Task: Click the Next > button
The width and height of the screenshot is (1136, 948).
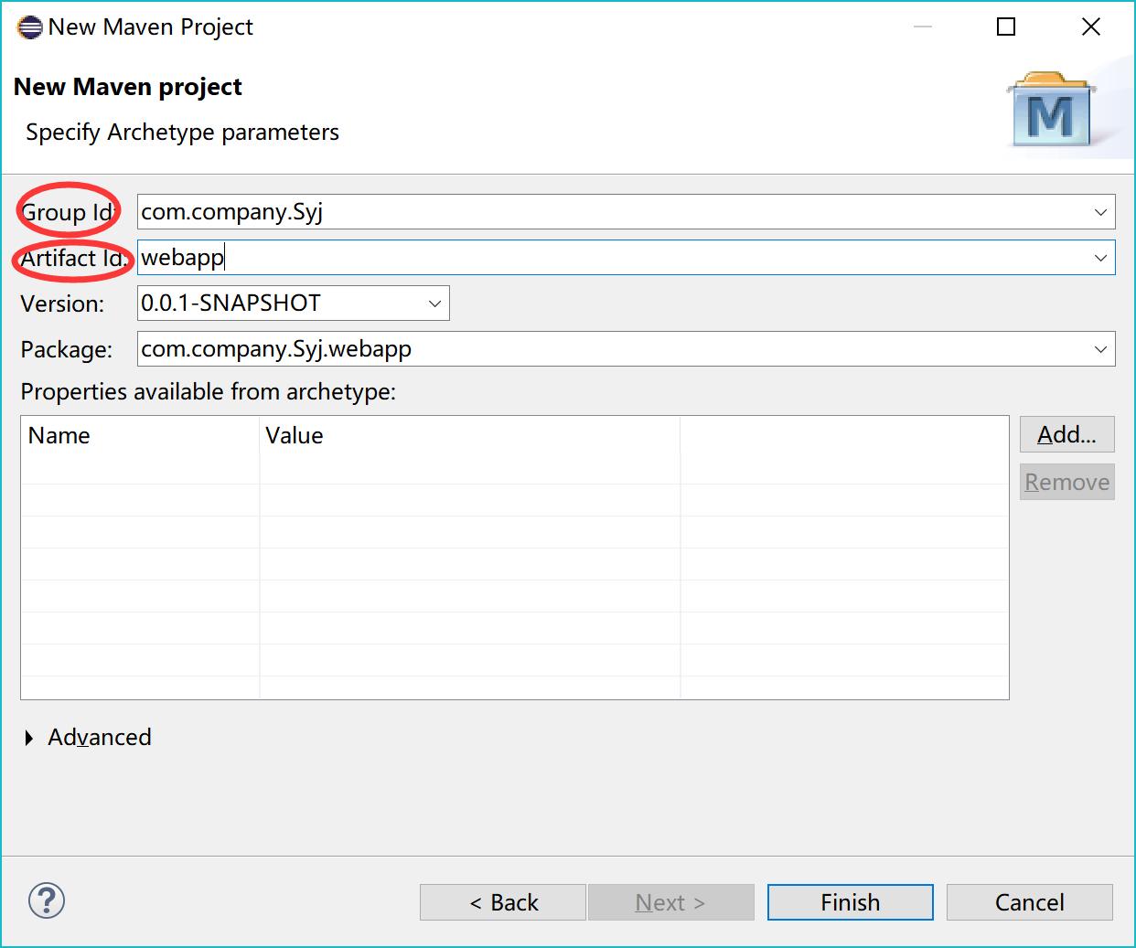Action: 671,902
